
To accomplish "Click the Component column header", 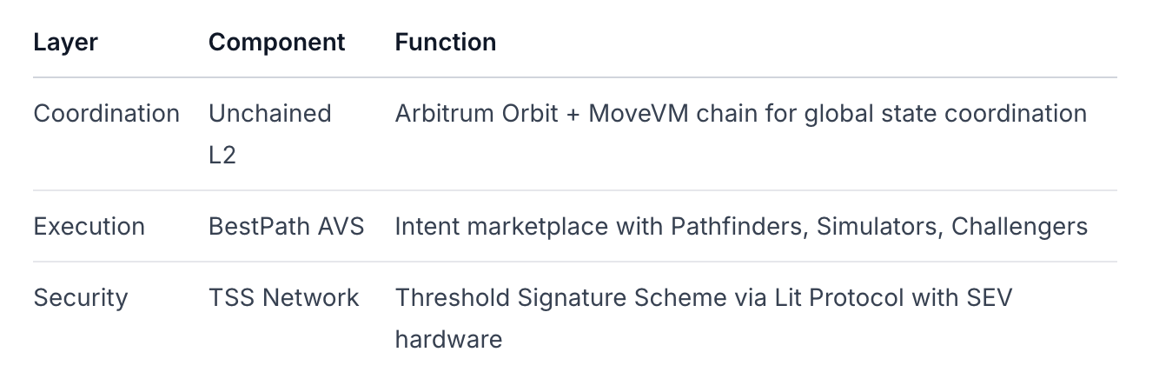I will click(276, 43).
